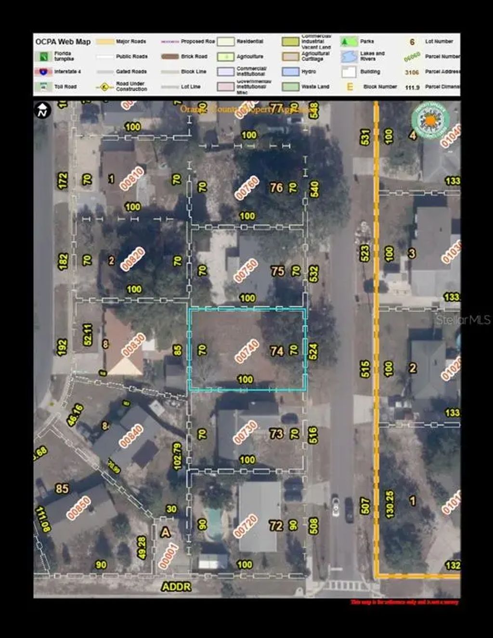This screenshot has height=638, width=493.
Task: Click the Parcel Number '06060' legend symbol
Action: click(412, 57)
